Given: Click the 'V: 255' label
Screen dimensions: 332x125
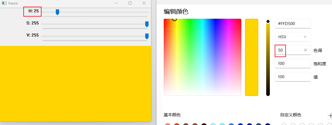Looking at the screenshot, I should [33, 35].
